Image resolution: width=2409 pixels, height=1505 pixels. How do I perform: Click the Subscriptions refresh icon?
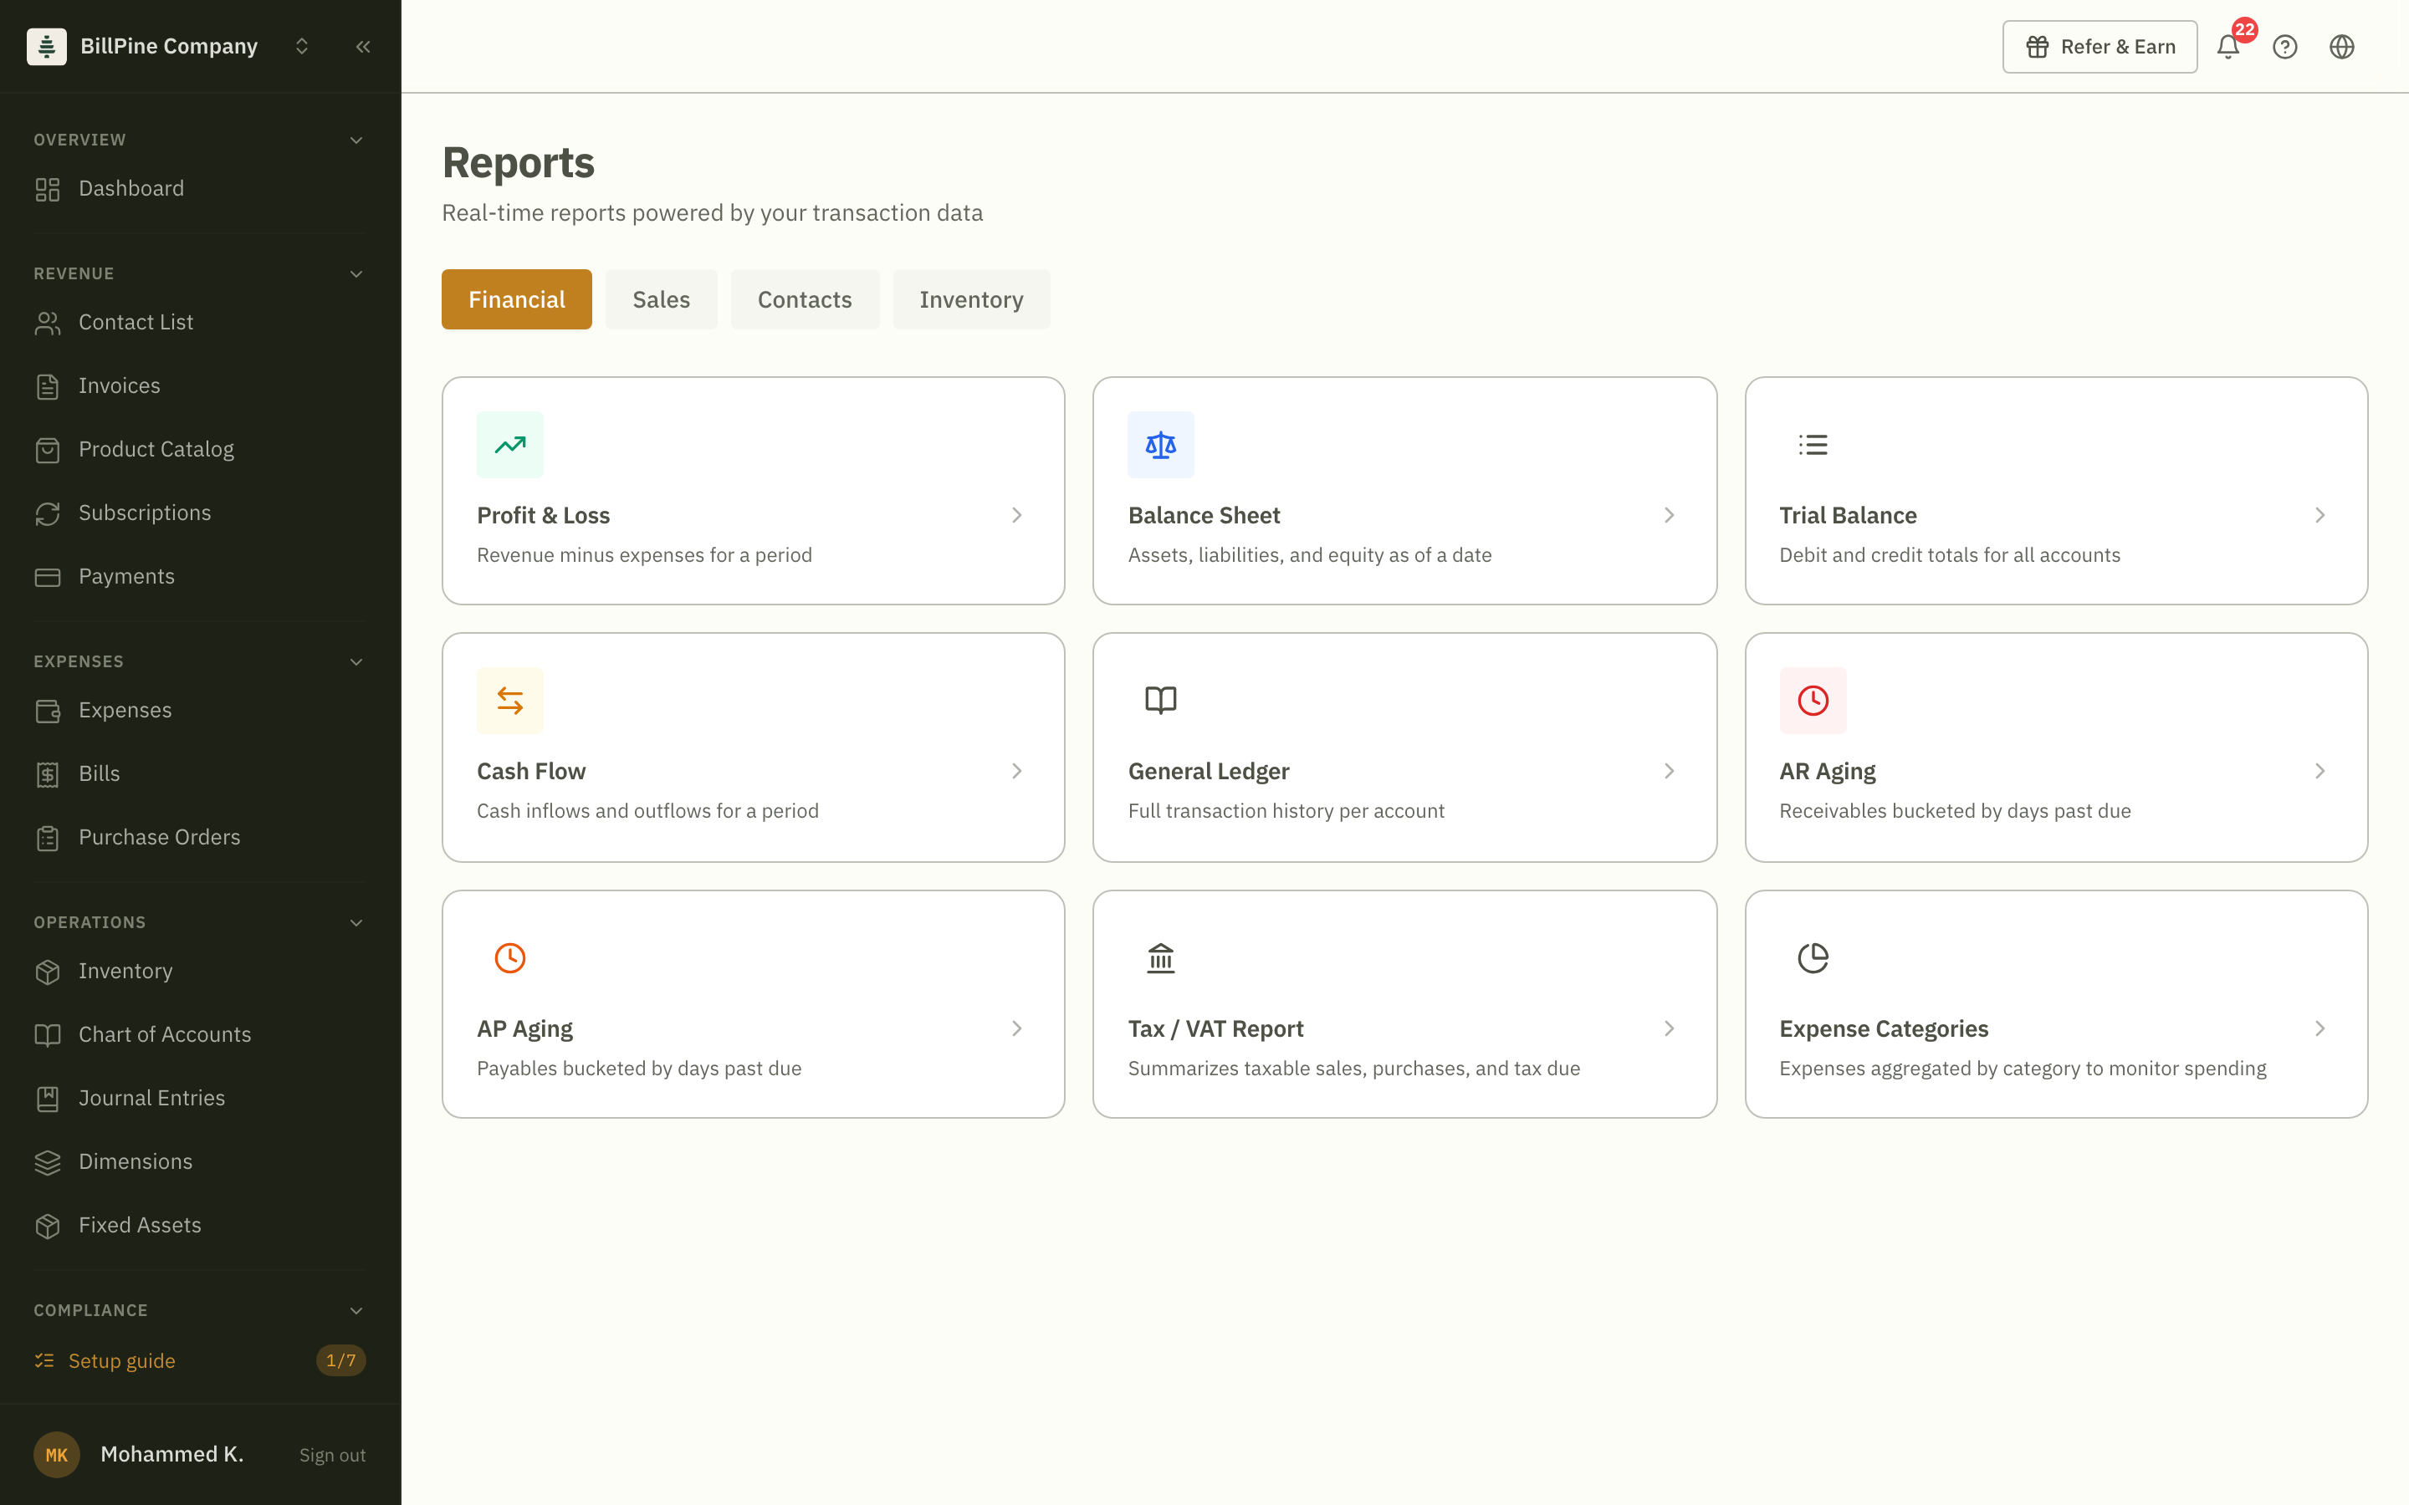tap(48, 513)
